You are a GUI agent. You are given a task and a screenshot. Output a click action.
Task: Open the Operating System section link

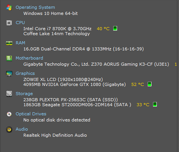coord(35,7)
